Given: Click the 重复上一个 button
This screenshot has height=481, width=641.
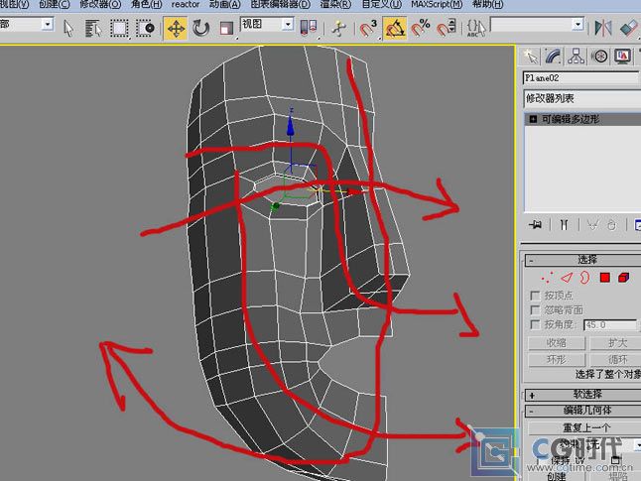Looking at the screenshot, I should tap(584, 427).
